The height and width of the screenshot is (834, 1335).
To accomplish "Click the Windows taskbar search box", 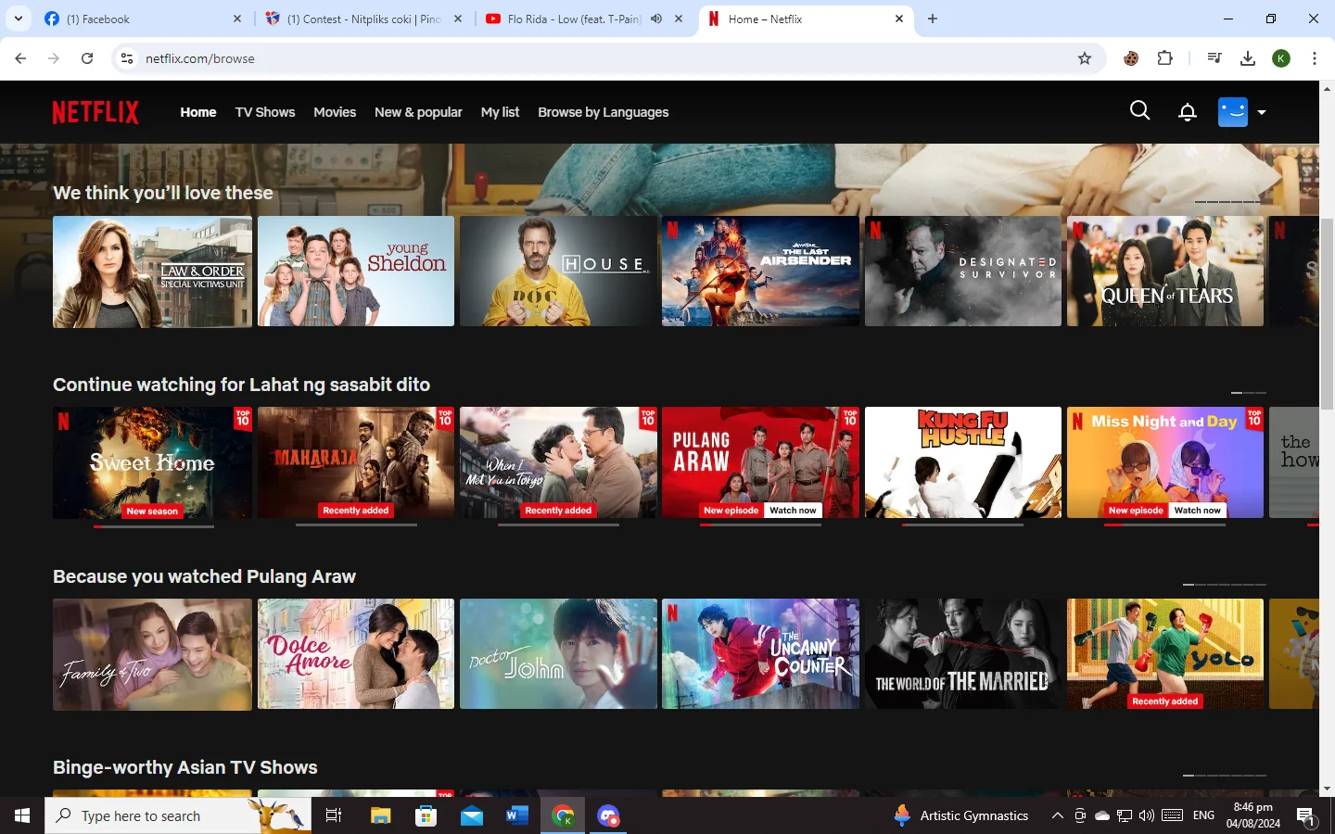I will click(178, 815).
